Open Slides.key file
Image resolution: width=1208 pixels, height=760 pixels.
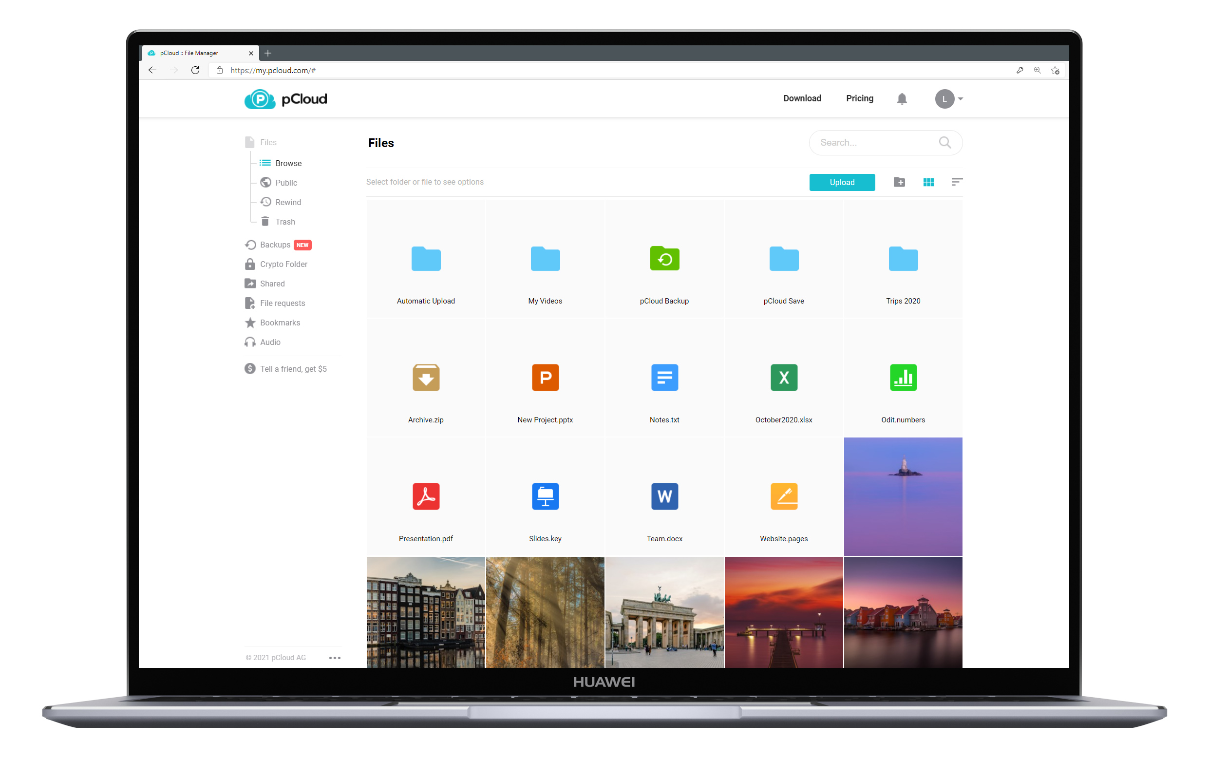point(545,495)
